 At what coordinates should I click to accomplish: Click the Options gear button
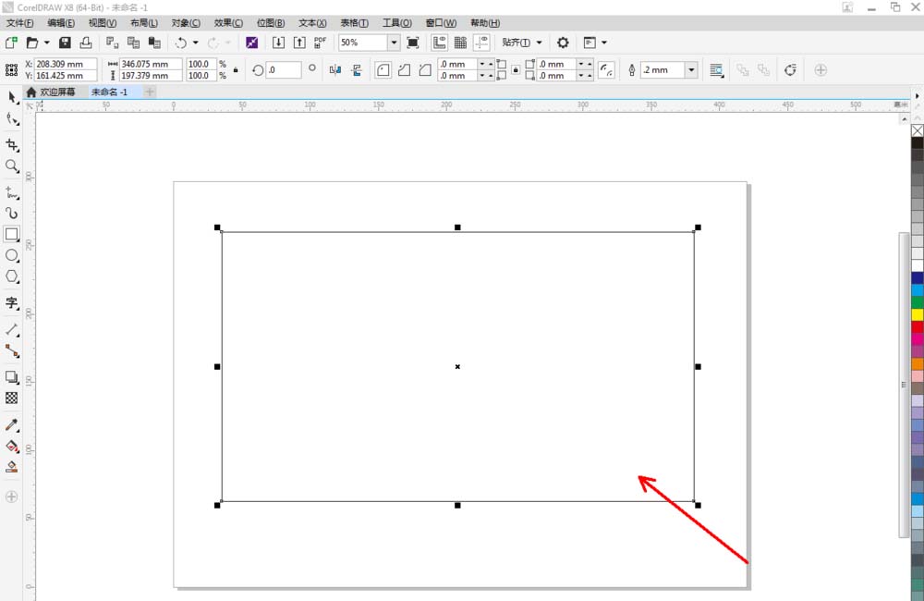[x=563, y=43]
